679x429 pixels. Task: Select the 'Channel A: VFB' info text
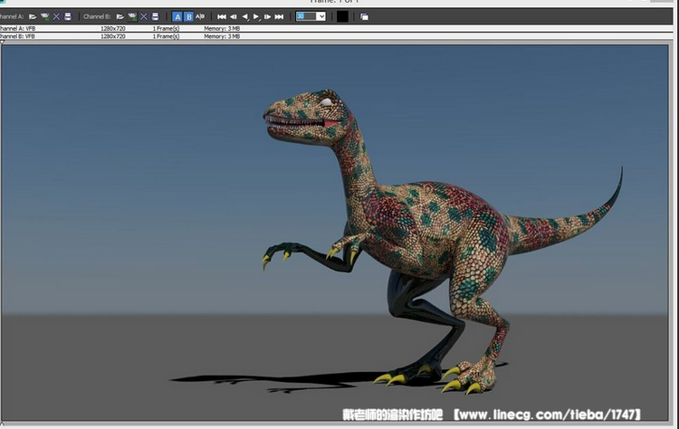[18, 29]
